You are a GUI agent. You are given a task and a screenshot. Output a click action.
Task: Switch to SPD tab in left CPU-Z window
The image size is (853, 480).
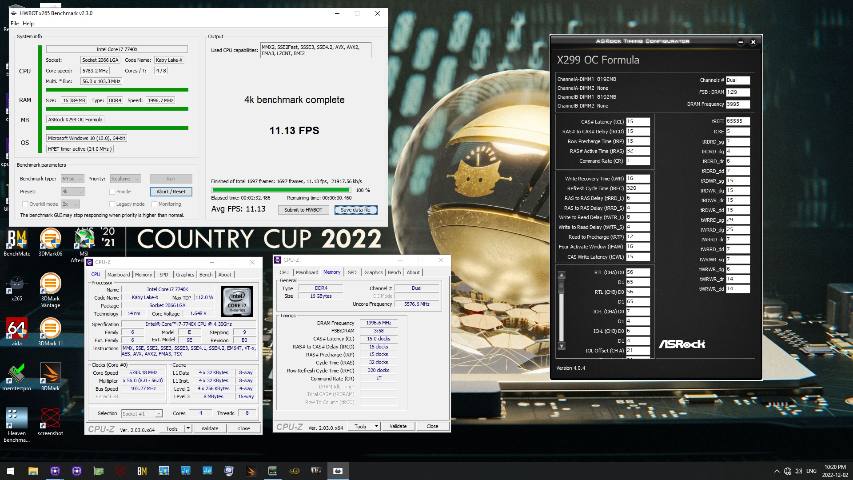tap(164, 275)
